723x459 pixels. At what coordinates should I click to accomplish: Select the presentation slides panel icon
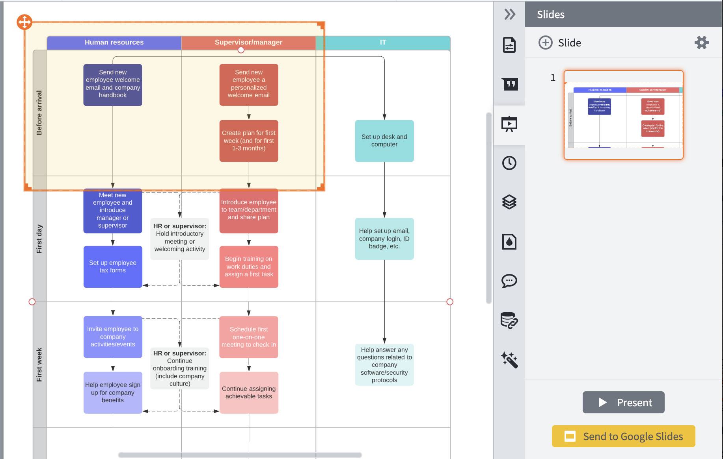point(509,124)
